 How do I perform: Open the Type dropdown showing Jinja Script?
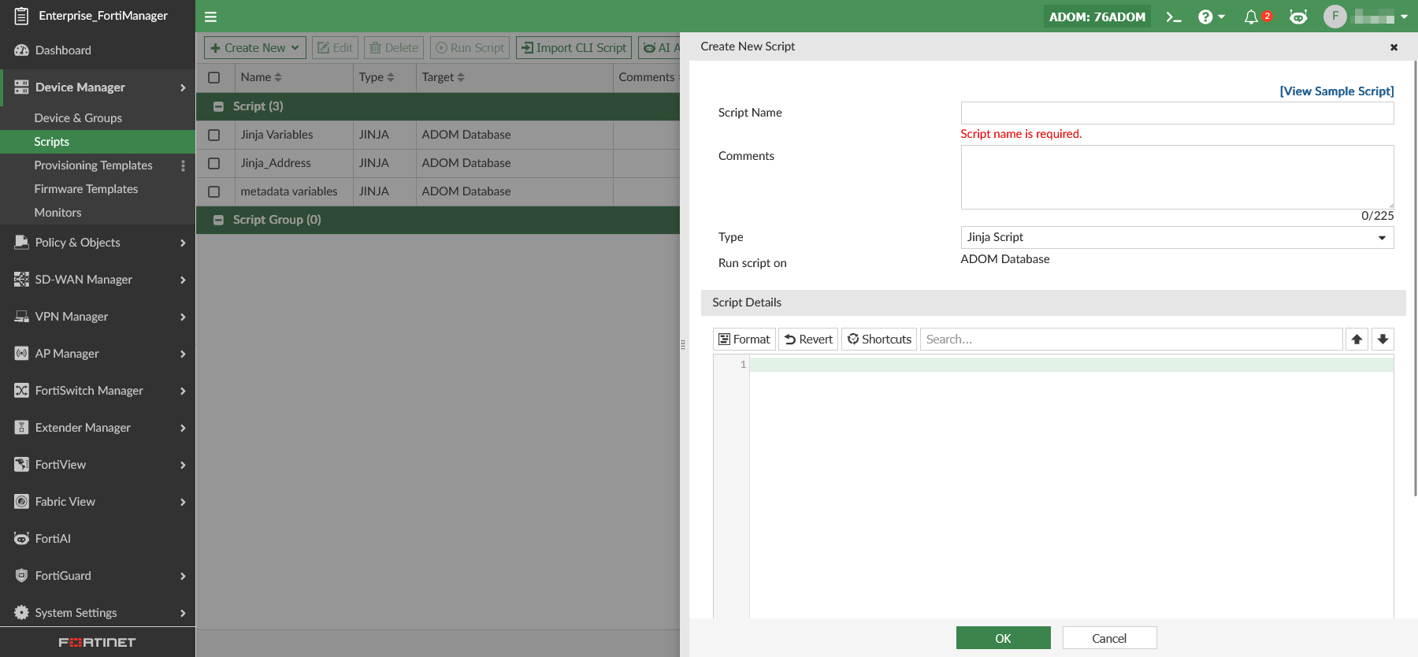1176,237
